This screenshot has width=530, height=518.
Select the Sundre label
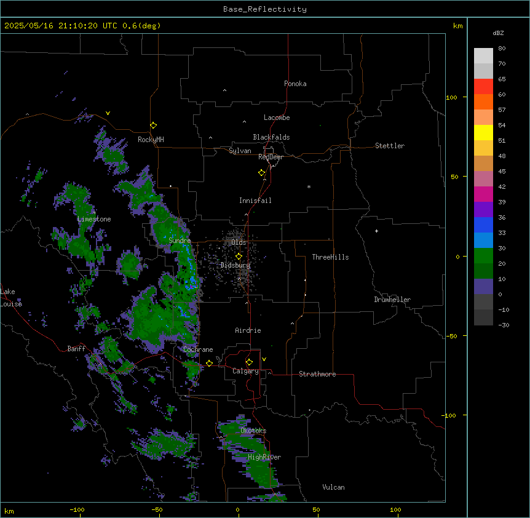pos(180,241)
